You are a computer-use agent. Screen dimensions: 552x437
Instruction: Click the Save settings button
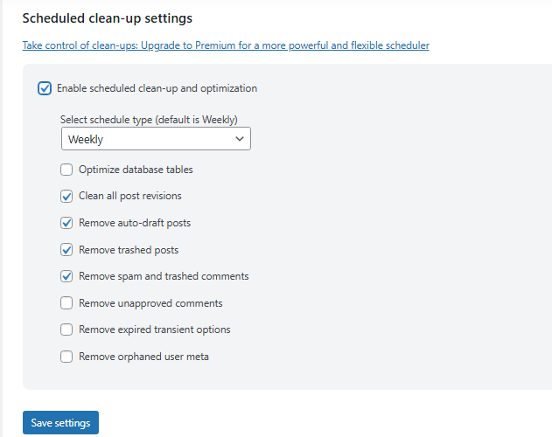pyautogui.click(x=60, y=422)
